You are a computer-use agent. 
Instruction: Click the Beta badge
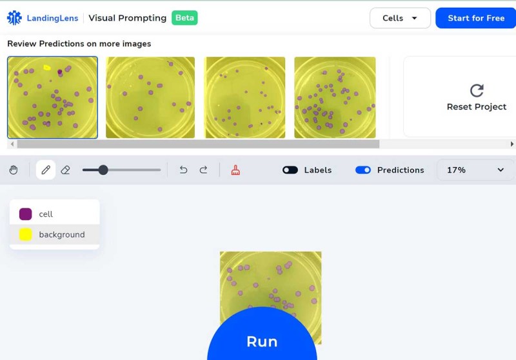pyautogui.click(x=184, y=18)
